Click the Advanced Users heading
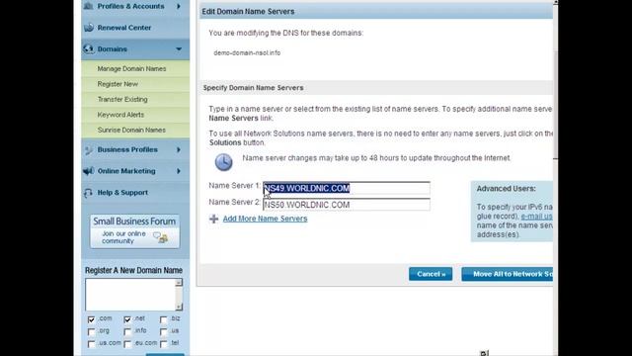Screen dimensions: 632x356 tap(506, 189)
